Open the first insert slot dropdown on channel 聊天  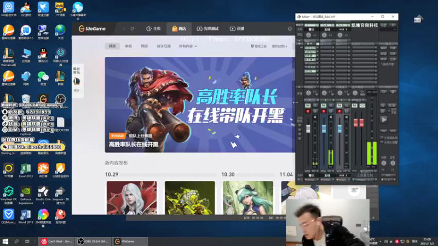pyautogui.click(x=318, y=48)
